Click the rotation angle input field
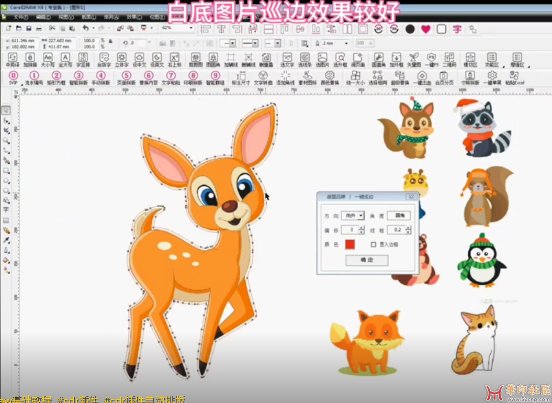552x403 pixels. point(138,43)
